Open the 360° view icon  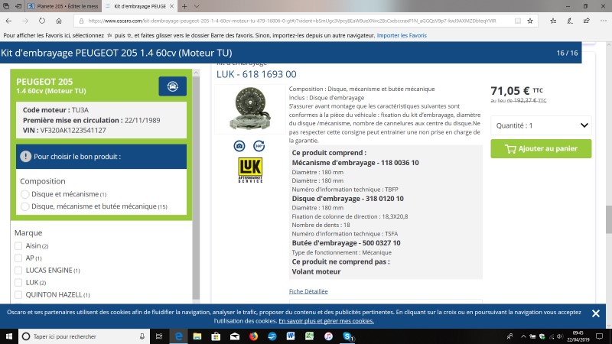259,146
